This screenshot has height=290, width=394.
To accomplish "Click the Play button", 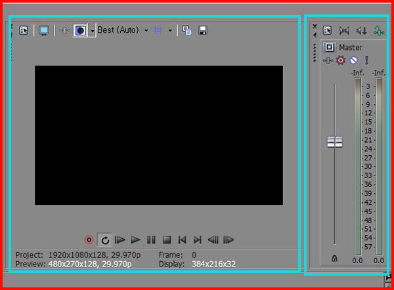I will coord(136,240).
